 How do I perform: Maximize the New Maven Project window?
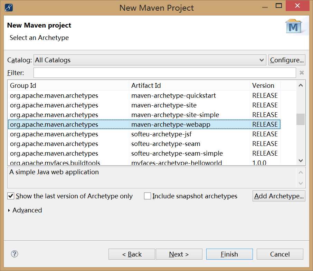[279, 6]
